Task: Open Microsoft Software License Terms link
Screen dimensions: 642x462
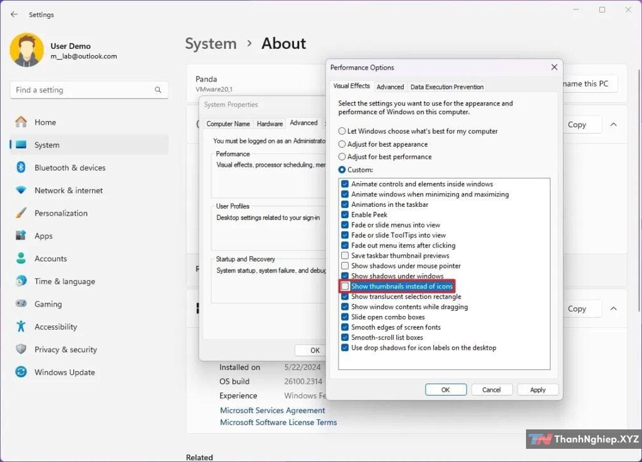Action: pyautogui.click(x=278, y=423)
